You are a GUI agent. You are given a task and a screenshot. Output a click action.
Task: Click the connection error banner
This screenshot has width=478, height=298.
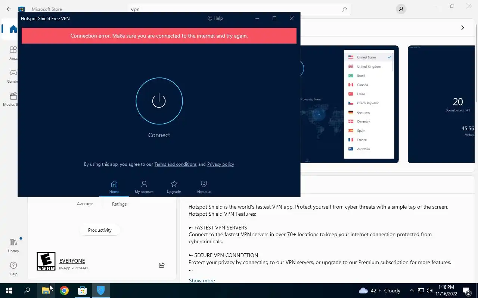pyautogui.click(x=159, y=36)
